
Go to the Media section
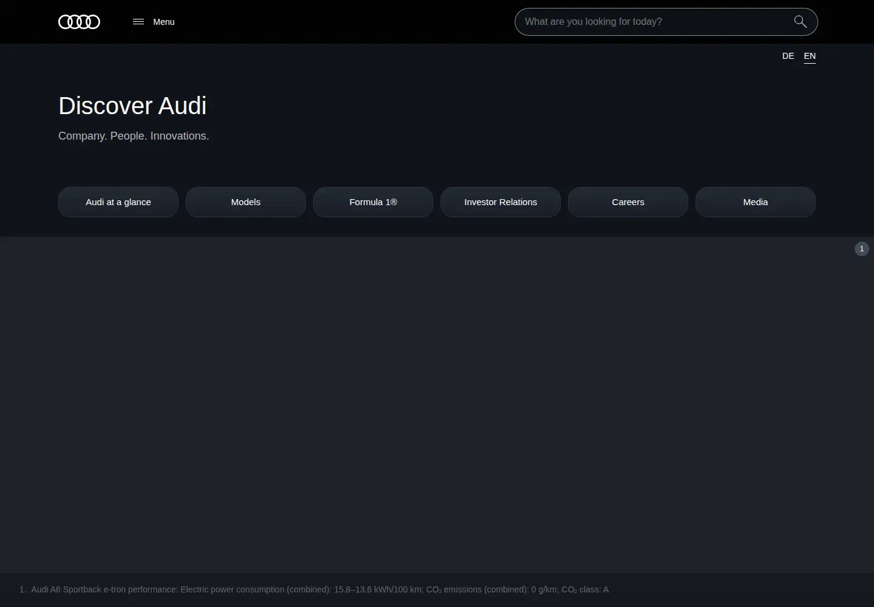[756, 202]
